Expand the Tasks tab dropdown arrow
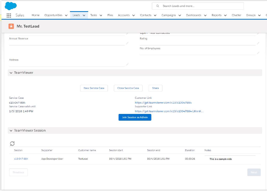Viewport: 267px width, 191px height. tap(101, 15)
